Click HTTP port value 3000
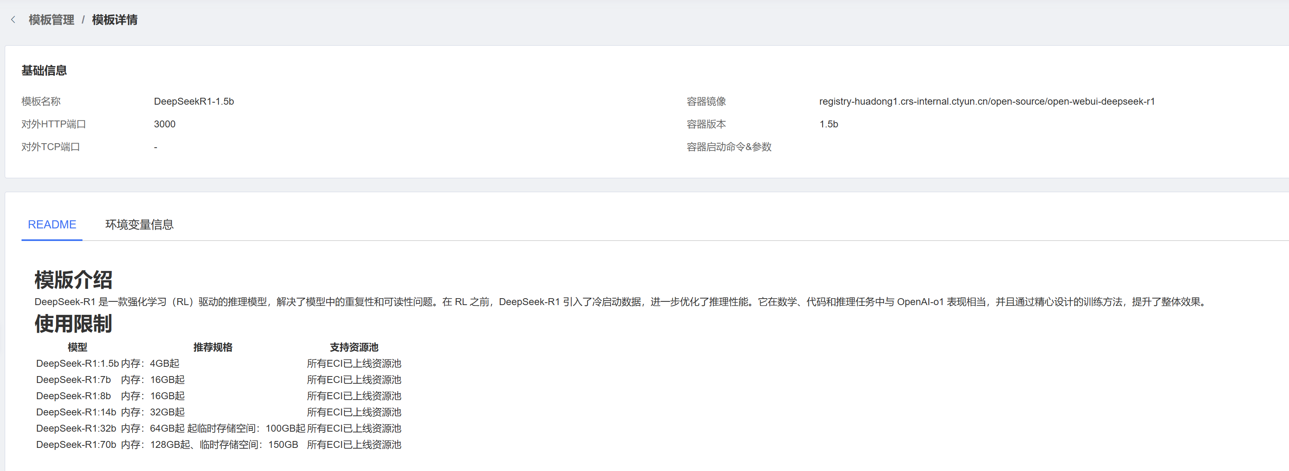This screenshot has width=1289, height=471. 165,124
